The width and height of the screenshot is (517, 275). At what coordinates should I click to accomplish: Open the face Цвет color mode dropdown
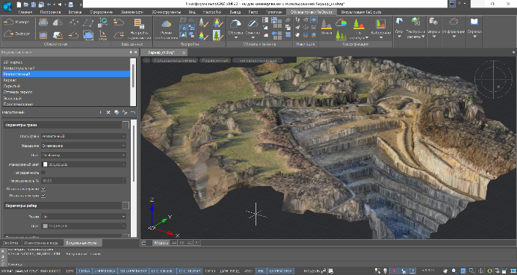[x=84, y=155]
